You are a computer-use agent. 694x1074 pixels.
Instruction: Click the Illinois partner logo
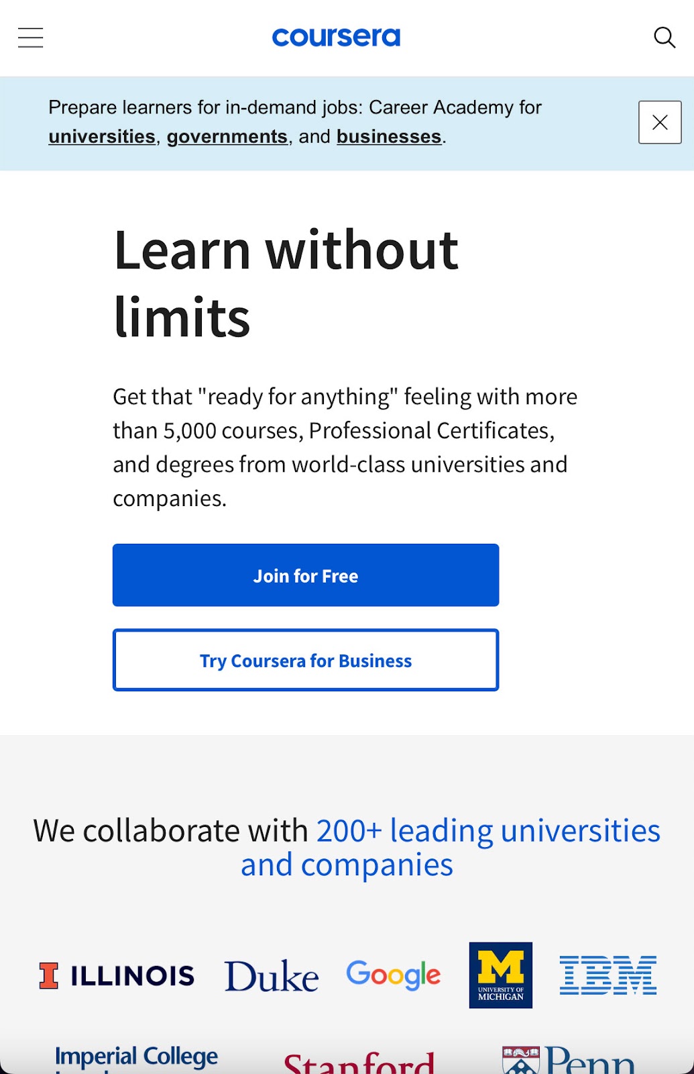tap(117, 975)
